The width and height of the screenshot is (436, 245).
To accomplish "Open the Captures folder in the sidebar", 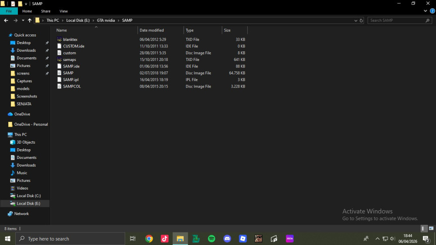I will (x=24, y=81).
